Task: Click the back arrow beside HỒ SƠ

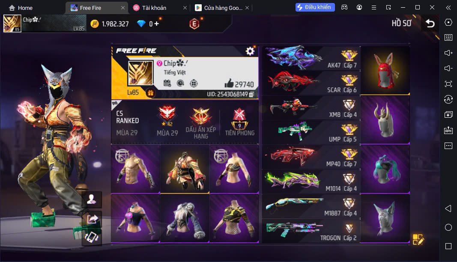Action: point(430,23)
